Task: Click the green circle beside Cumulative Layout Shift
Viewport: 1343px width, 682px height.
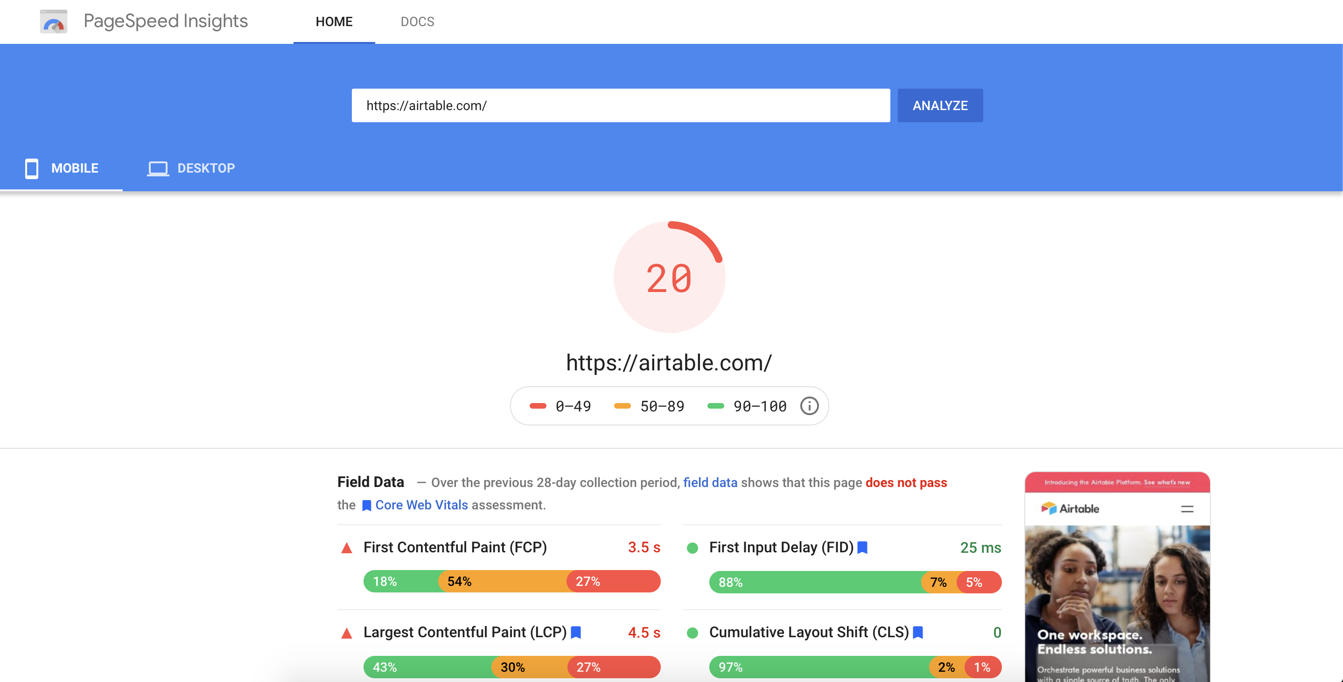Action: pos(692,633)
